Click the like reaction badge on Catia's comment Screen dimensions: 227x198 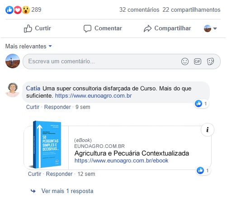tap(202, 104)
